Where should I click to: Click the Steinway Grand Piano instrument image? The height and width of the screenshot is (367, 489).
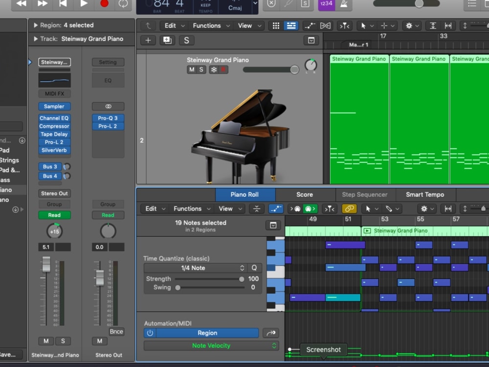[x=241, y=136]
